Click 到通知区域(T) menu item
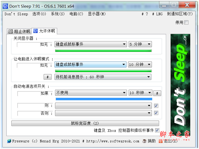This screenshot has height=149, width=199. 180,14
